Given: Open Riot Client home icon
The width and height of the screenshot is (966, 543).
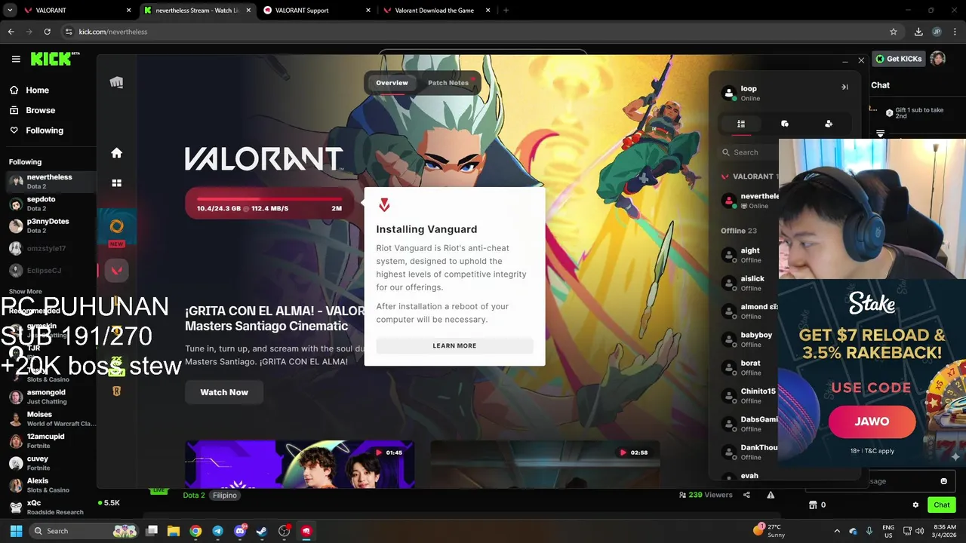Looking at the screenshot, I should pyautogui.click(x=116, y=153).
